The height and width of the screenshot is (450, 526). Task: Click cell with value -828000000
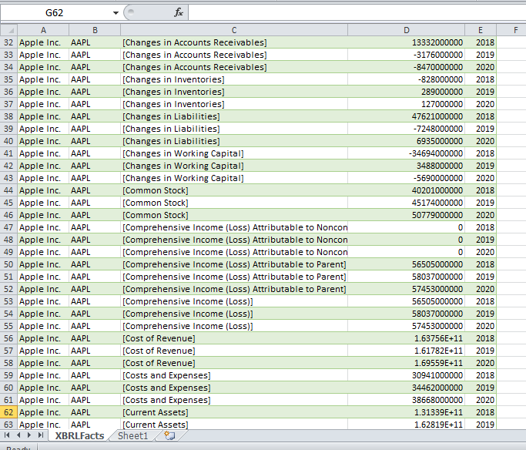click(406, 79)
